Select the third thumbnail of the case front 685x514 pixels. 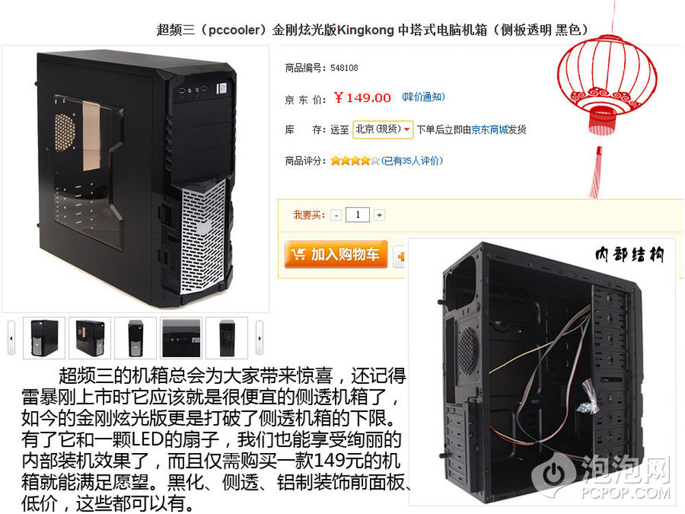136,338
